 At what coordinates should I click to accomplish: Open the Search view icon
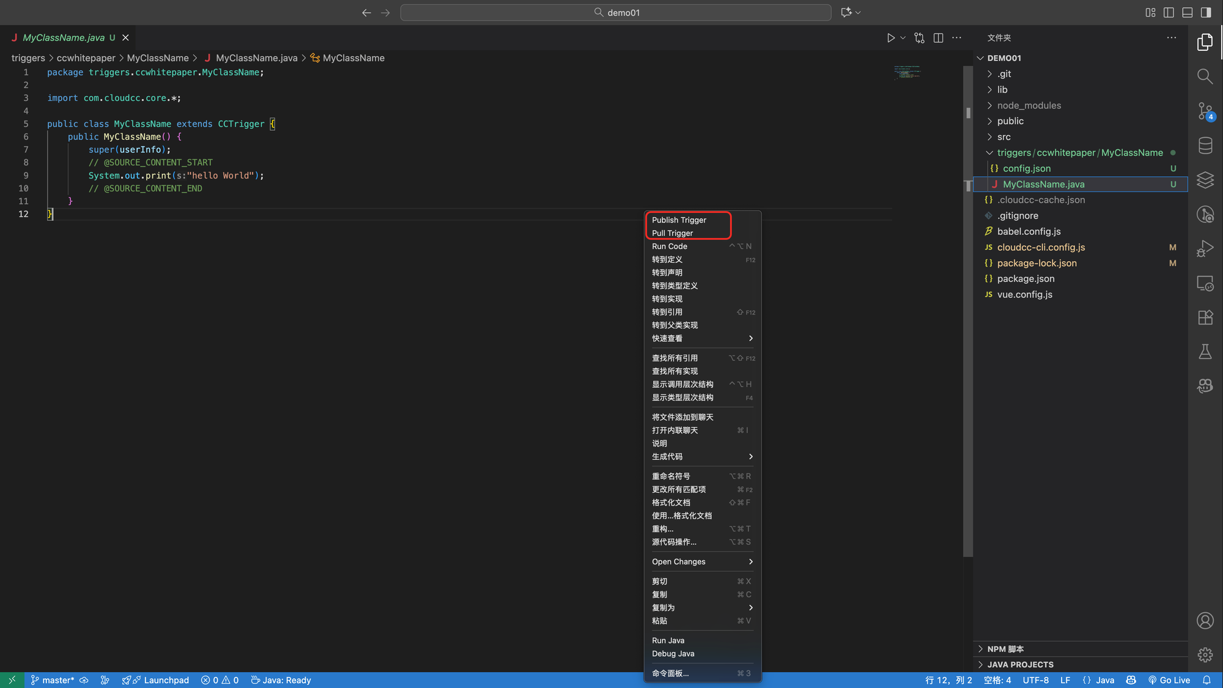1205,76
